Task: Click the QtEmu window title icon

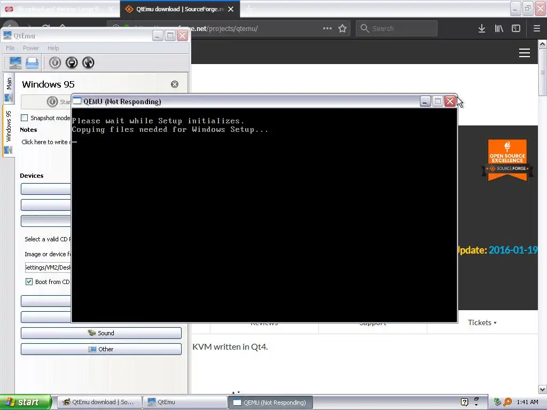Action: click(7, 35)
